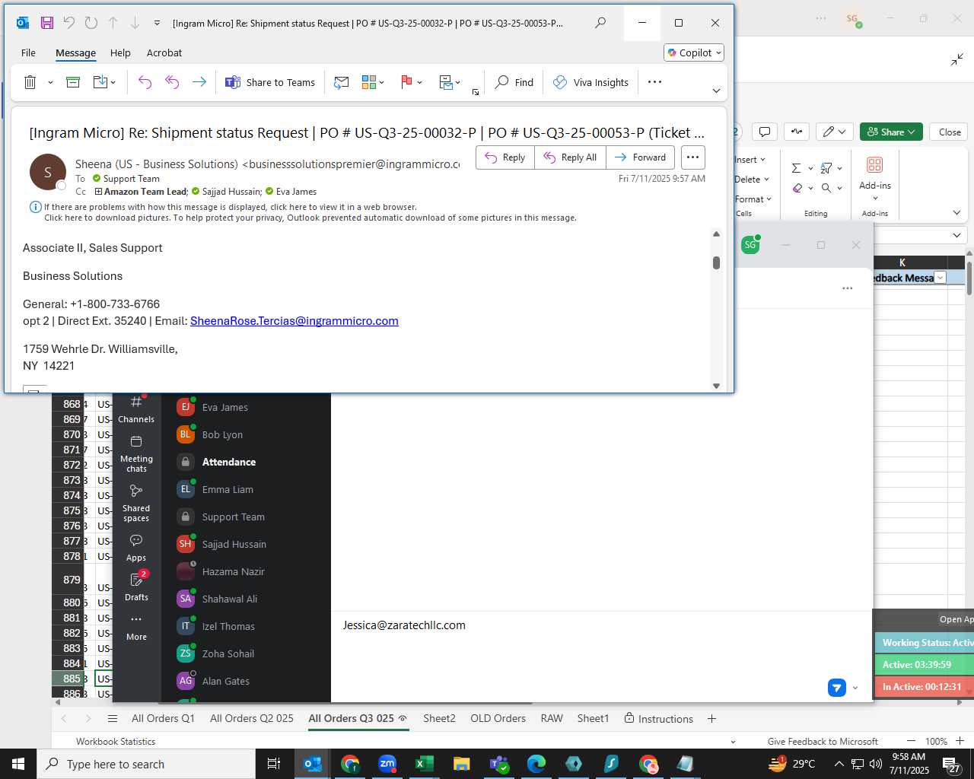The width and height of the screenshot is (974, 779).
Task: Open the Excel Share dropdown button
Action: pos(891,132)
